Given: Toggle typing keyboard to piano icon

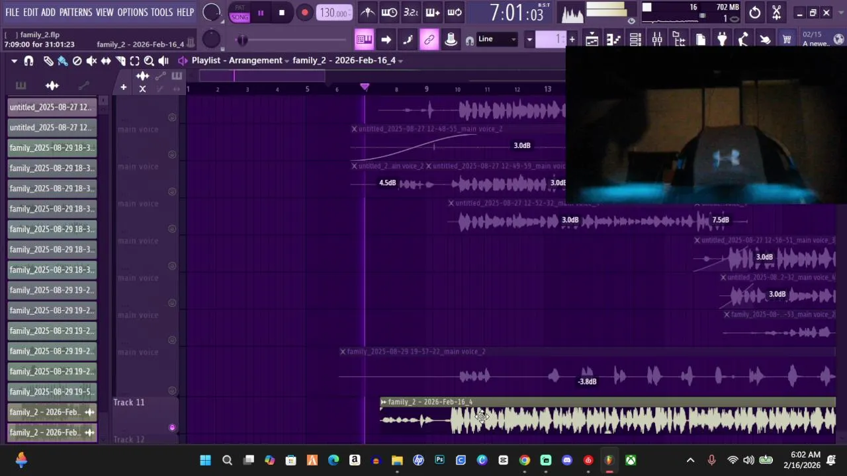Looking at the screenshot, I should click(x=364, y=40).
